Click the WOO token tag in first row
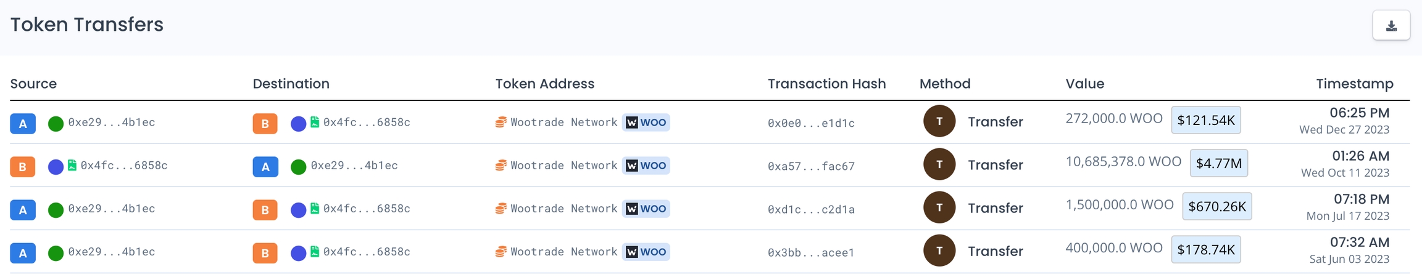The height and width of the screenshot is (277, 1422). point(646,122)
